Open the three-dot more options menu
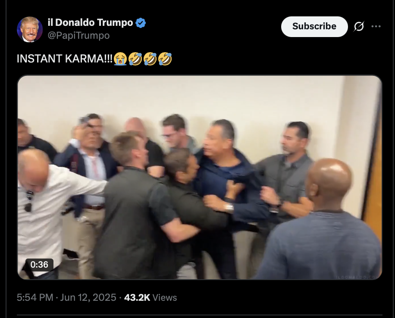Screen dimensions: 395x318 [x=376, y=26]
